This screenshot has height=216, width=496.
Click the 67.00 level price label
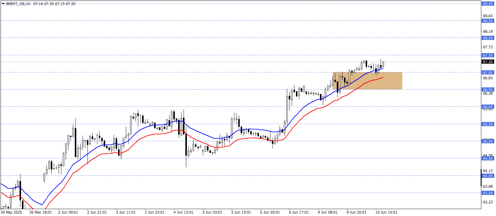[488, 72]
